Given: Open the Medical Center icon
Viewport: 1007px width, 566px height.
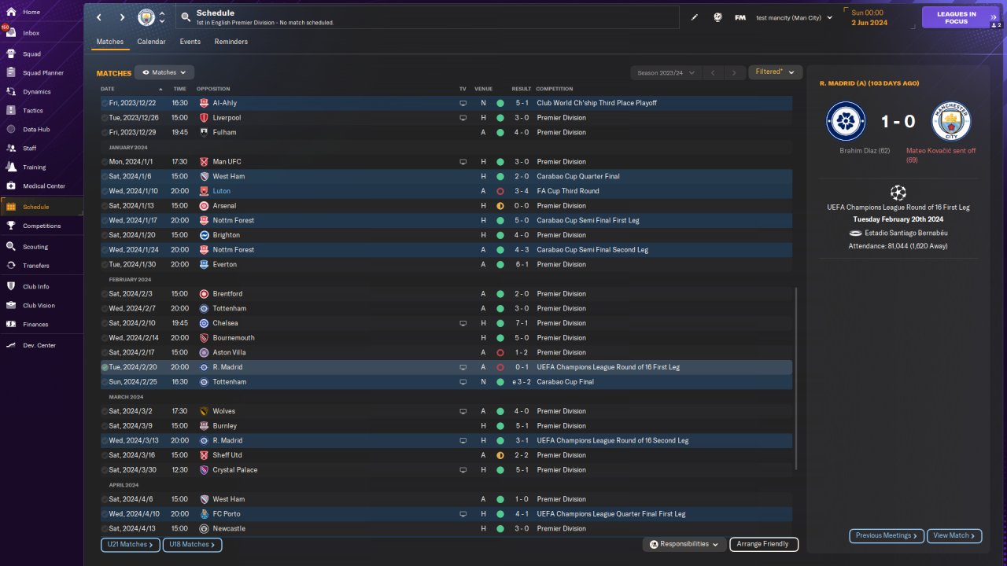Looking at the screenshot, I should pos(11,186).
